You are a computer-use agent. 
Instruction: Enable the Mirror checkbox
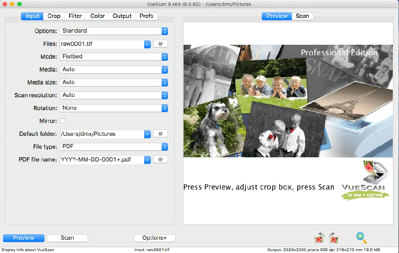[63, 121]
